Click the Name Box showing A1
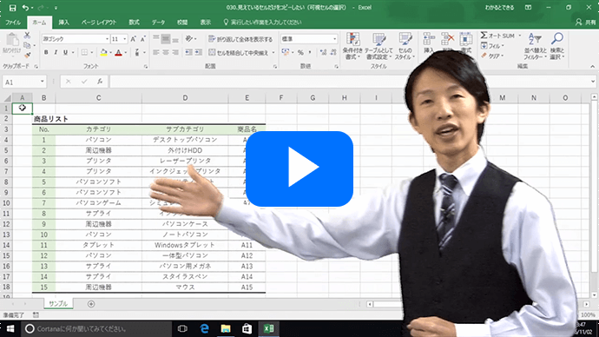This screenshot has height=337, width=599. (x=23, y=82)
